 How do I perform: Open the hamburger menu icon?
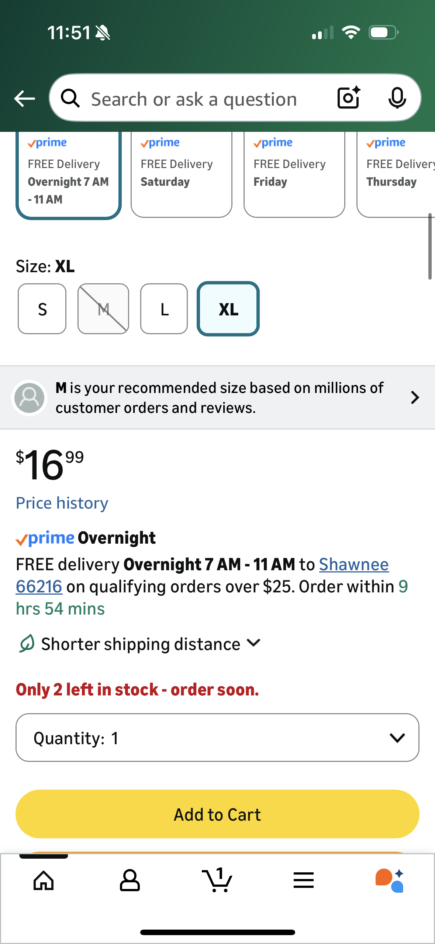click(303, 880)
